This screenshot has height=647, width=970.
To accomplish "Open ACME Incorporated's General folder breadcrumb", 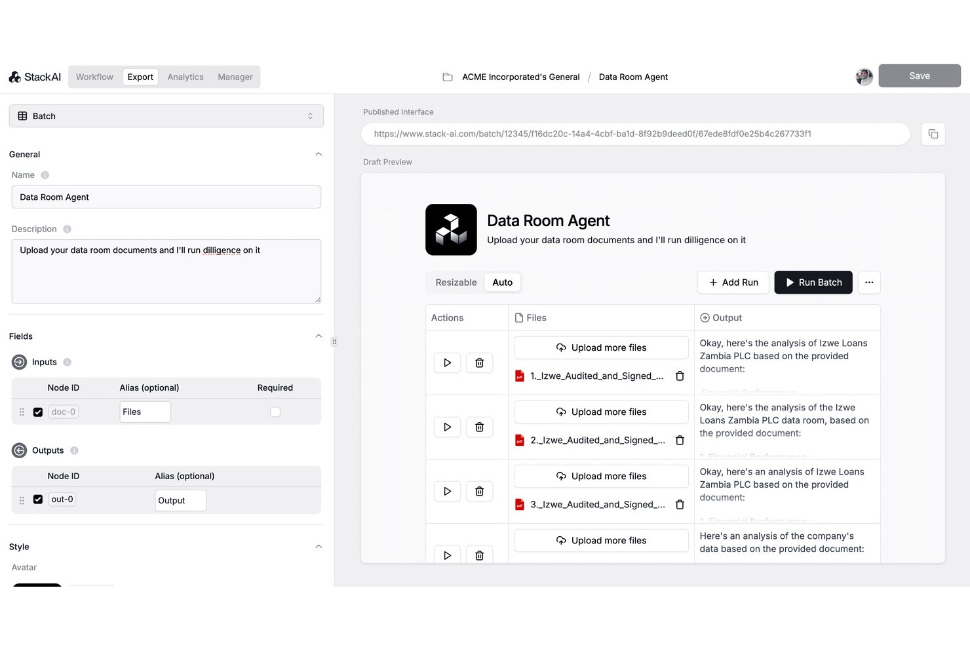I will pos(521,77).
